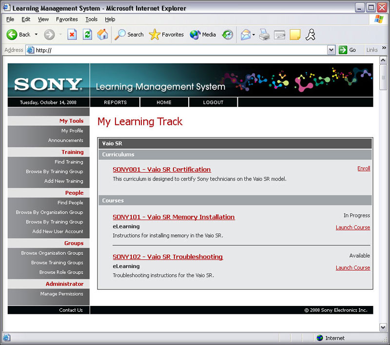Go to the browser Home house icon
The width and height of the screenshot is (390, 345).
click(x=102, y=34)
